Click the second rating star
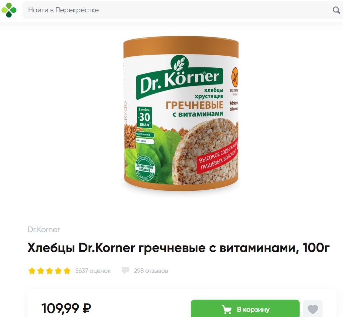This screenshot has height=317, width=343. click(41, 271)
